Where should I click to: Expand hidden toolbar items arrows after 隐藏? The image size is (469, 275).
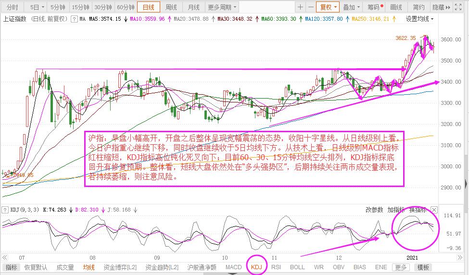pos(448,7)
